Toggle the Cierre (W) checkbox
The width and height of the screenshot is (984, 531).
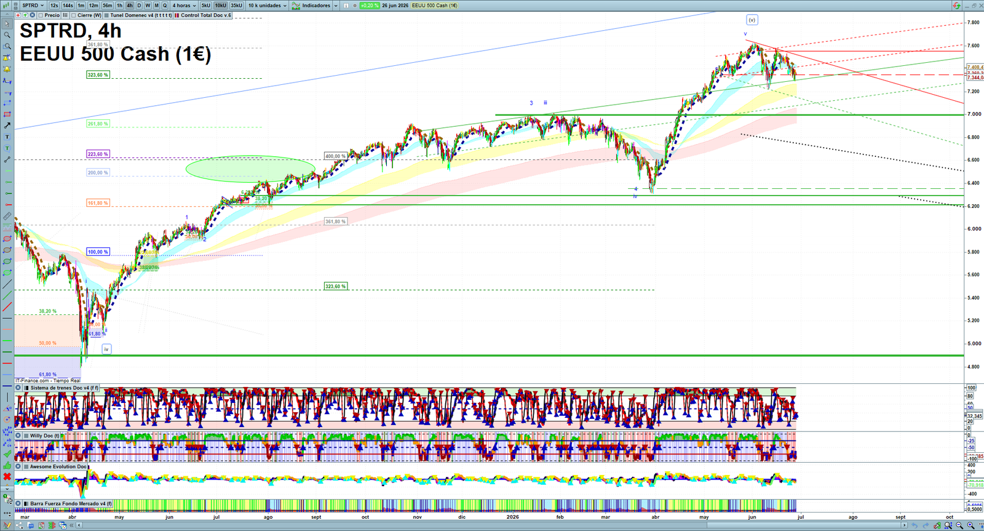click(73, 15)
